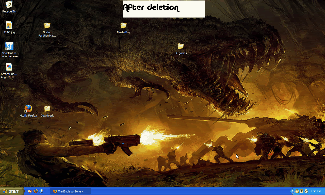This screenshot has height=195, width=325.
Task: Launch AIM from Quick Launch bar
Action: pos(30,191)
